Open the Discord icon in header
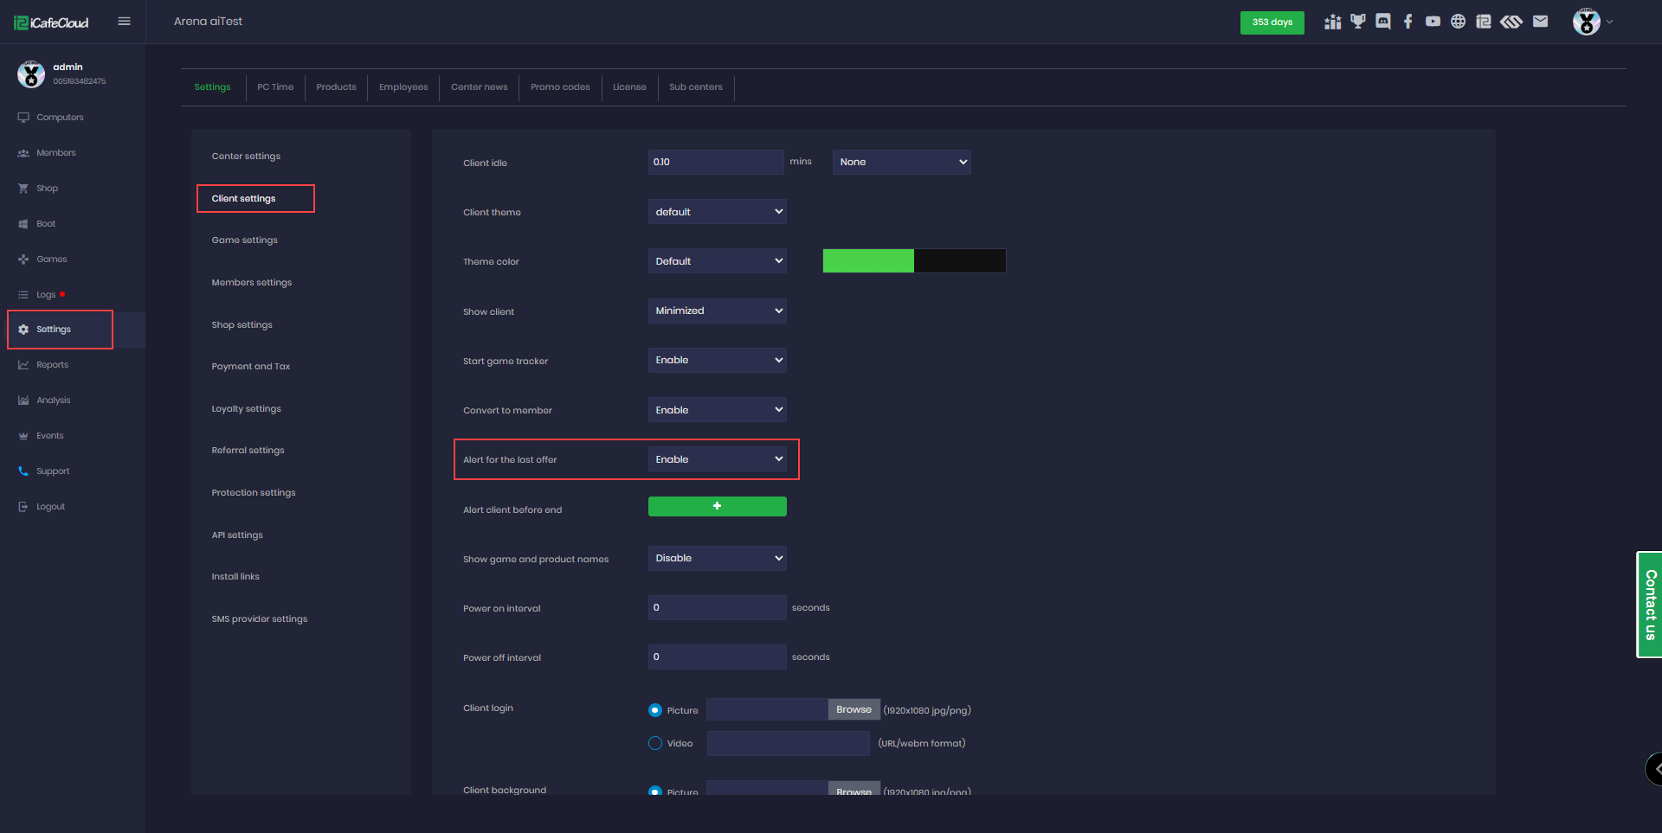The height and width of the screenshot is (833, 1662). coord(1383,22)
